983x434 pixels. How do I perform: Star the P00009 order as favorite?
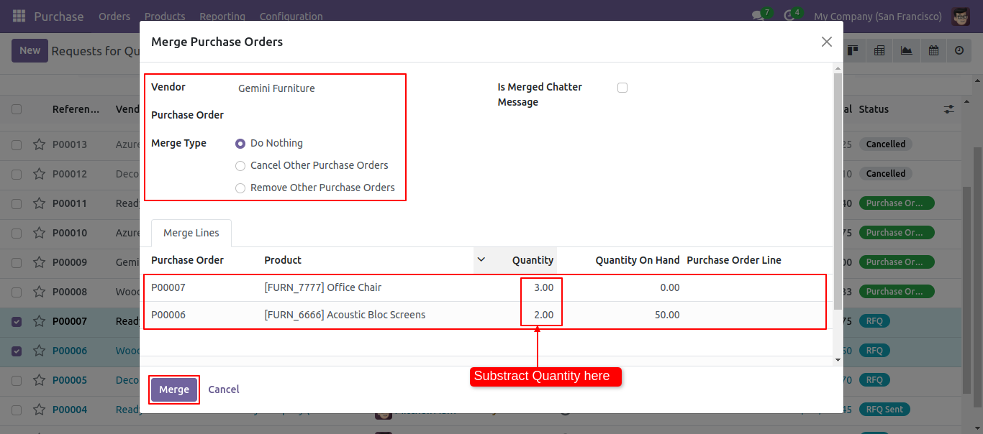pos(39,262)
